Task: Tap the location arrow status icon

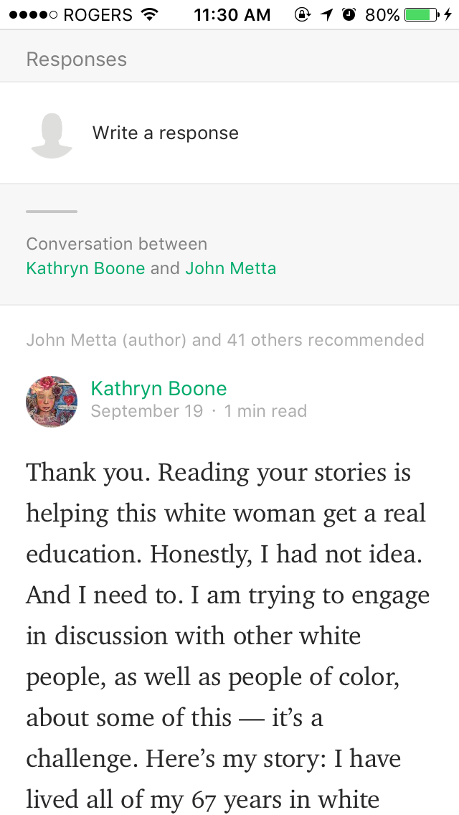Action: pos(327,14)
